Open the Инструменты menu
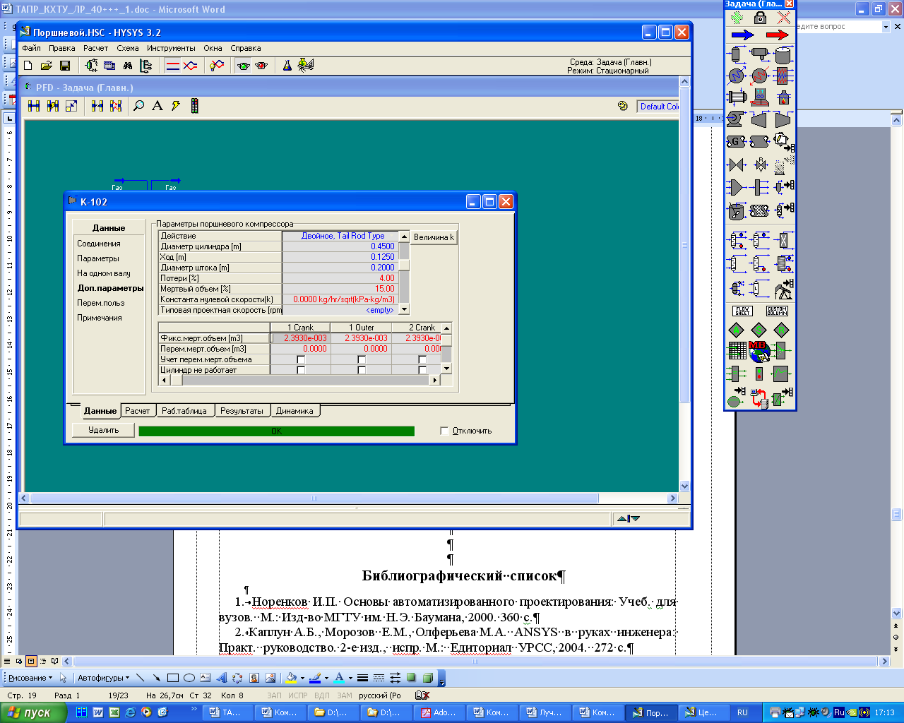The image size is (904, 723). 171,49
